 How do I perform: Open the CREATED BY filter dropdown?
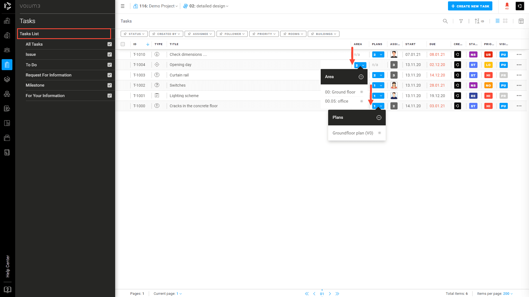point(166,34)
